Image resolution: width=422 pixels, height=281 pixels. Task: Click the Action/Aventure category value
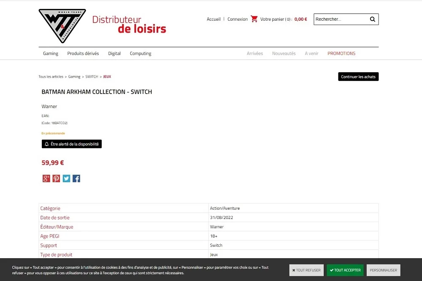pyautogui.click(x=225, y=208)
